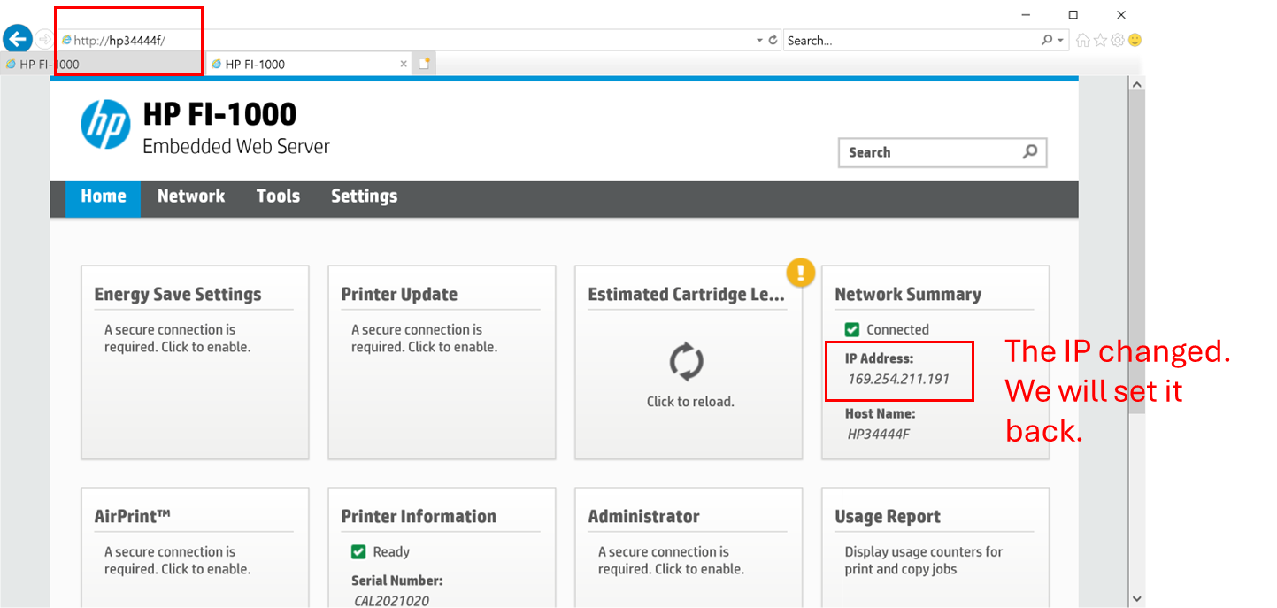Open the browser Tools gear icon
Image resolution: width=1277 pixels, height=608 pixels.
[1118, 40]
